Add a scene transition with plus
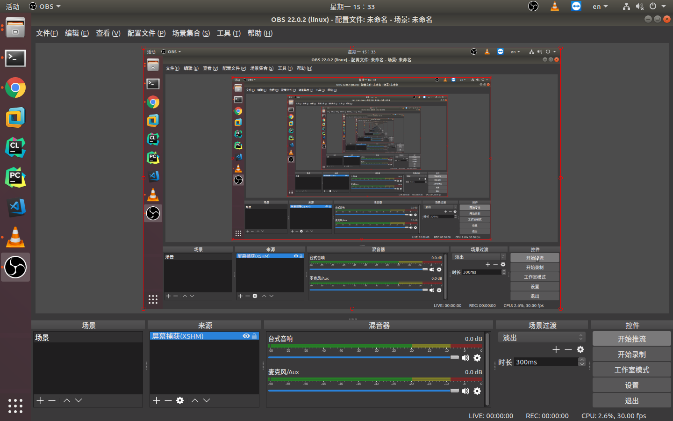 556,349
